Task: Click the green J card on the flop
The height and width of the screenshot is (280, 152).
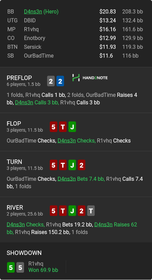Action: [72, 127]
